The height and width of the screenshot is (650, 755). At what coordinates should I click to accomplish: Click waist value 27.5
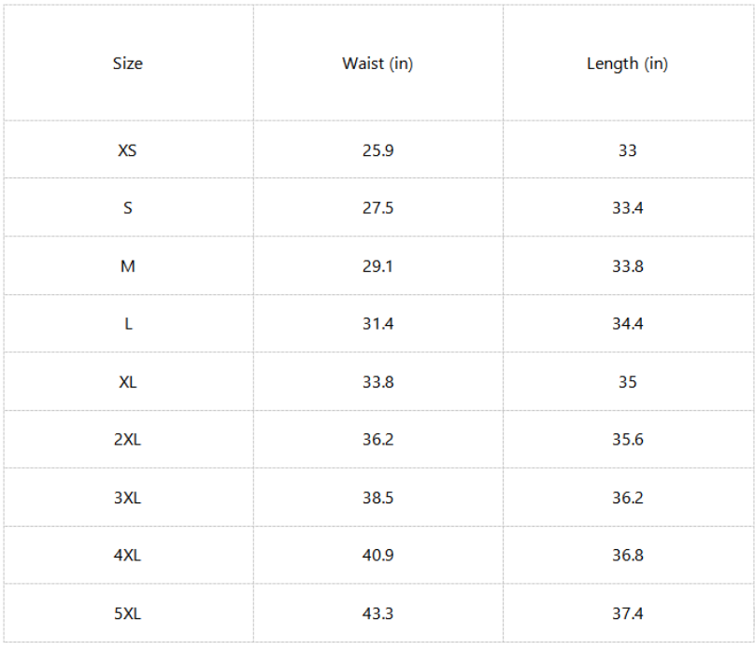coord(378,208)
